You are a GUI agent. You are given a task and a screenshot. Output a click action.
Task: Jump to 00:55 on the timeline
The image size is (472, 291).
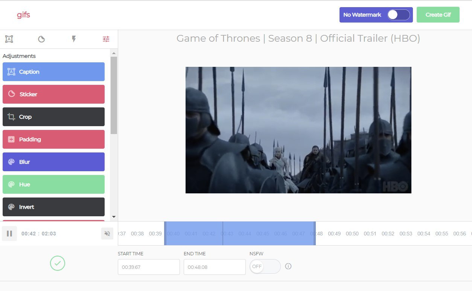click(x=442, y=234)
